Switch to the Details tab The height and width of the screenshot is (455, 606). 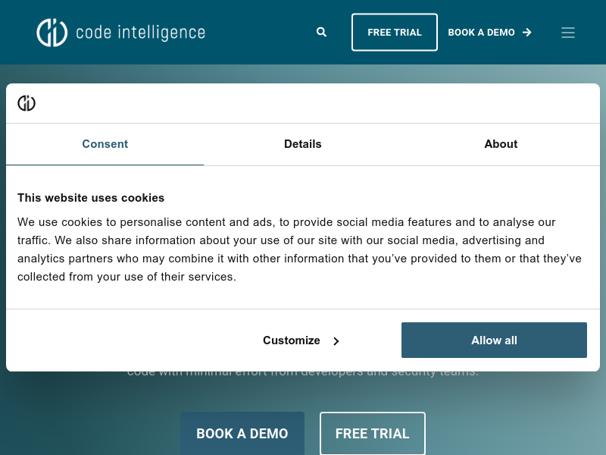[302, 144]
